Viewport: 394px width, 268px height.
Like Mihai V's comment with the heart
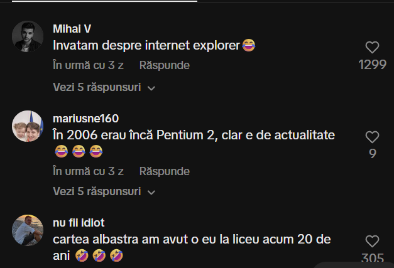(x=372, y=47)
